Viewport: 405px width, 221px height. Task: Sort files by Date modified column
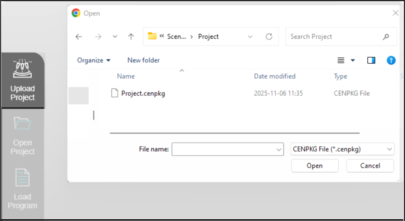coord(275,76)
